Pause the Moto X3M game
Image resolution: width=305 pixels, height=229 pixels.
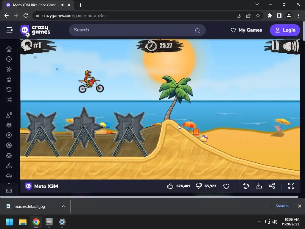coord(275,46)
